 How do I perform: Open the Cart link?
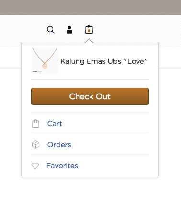click(x=55, y=124)
